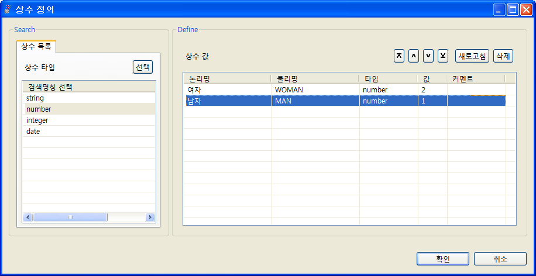Move the selected row down one position
Screen dimensions: 536x276
428,56
